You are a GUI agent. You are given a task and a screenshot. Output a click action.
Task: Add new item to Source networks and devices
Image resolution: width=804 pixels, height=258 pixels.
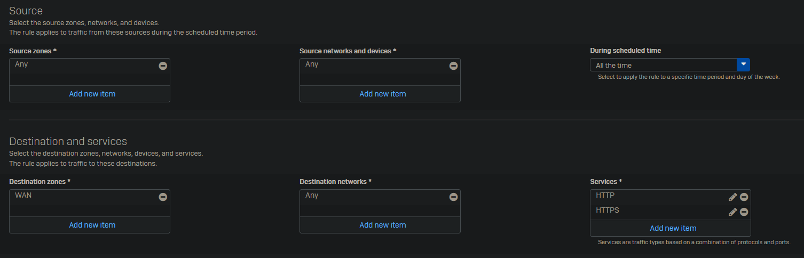pyautogui.click(x=382, y=94)
